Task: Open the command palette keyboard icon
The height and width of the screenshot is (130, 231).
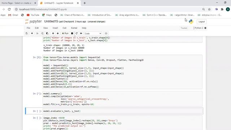Action: [106, 34]
